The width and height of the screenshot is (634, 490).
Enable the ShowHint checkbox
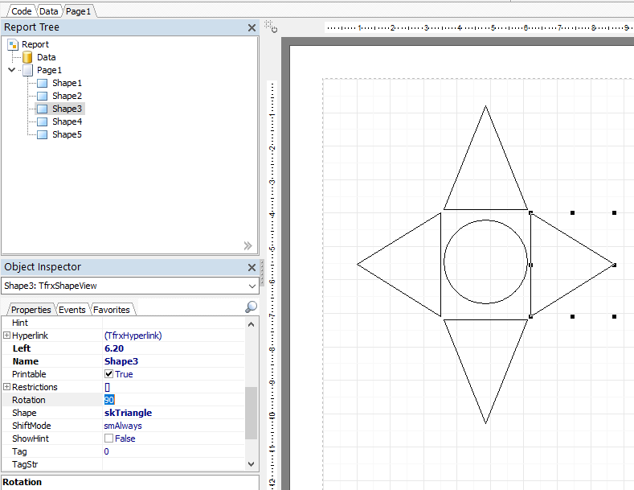pos(108,439)
